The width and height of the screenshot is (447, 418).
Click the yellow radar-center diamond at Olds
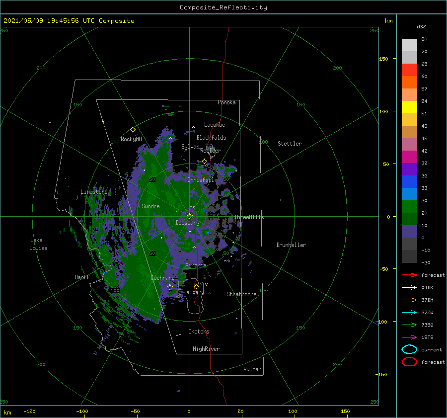click(x=190, y=216)
